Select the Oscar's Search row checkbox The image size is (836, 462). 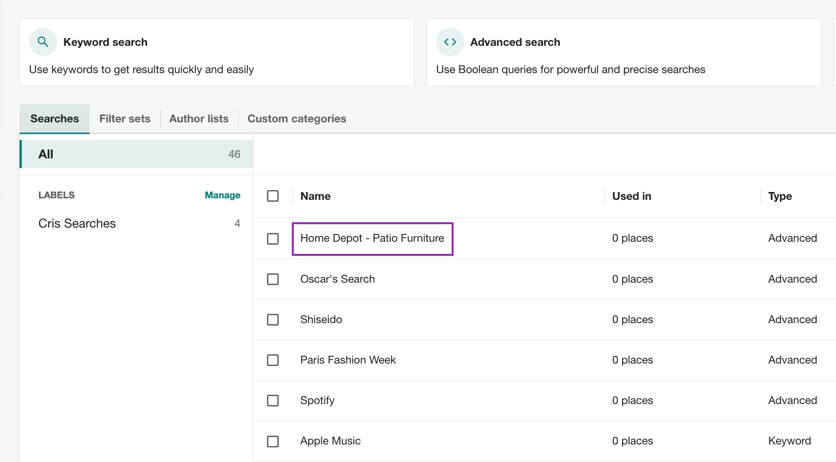pos(273,279)
